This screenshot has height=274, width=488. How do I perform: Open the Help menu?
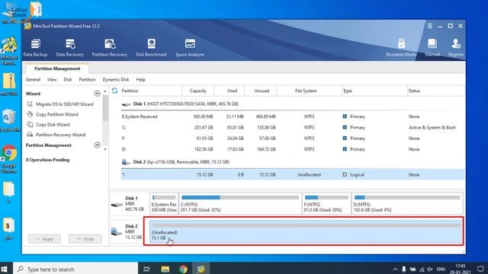point(140,79)
